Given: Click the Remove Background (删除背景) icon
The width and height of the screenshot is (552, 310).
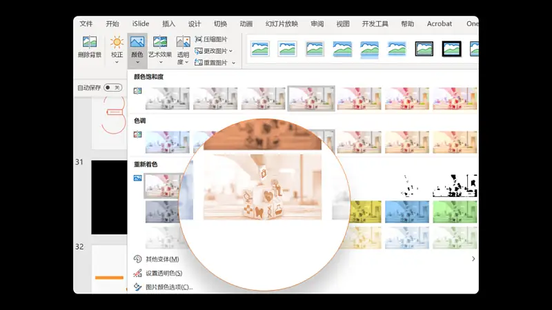Looking at the screenshot, I should coord(90,42).
